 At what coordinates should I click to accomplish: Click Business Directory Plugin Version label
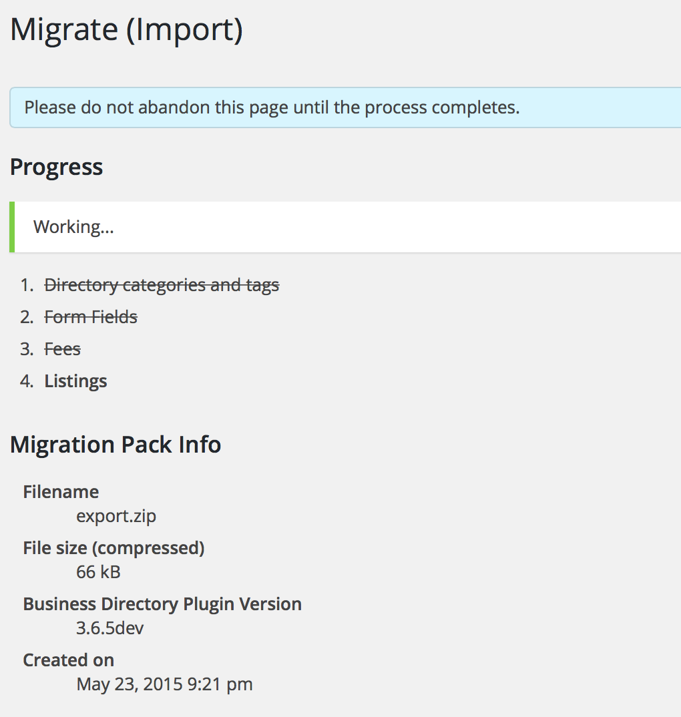point(162,605)
